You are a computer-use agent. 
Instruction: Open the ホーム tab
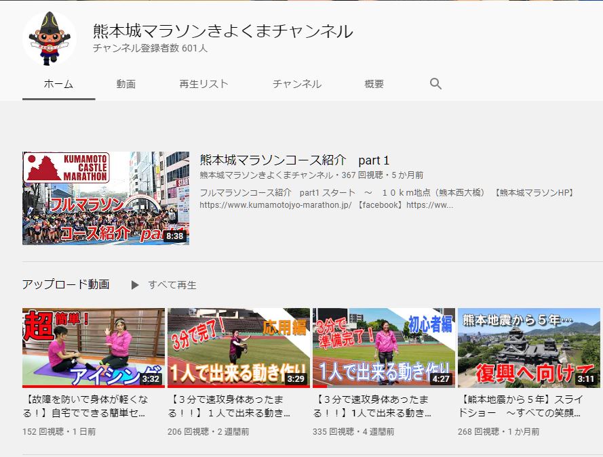(58, 84)
